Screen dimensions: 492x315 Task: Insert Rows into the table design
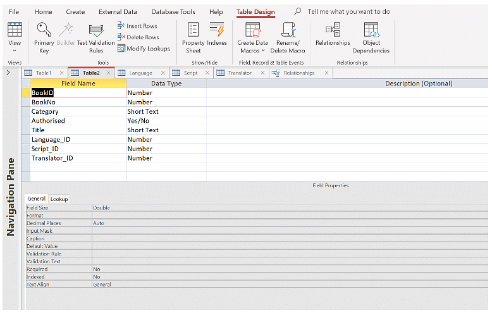click(x=137, y=26)
